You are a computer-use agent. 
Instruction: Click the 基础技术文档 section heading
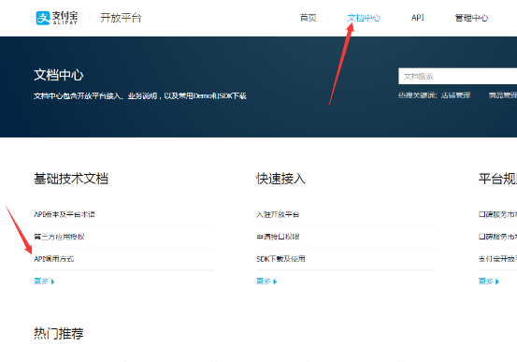tap(71, 179)
